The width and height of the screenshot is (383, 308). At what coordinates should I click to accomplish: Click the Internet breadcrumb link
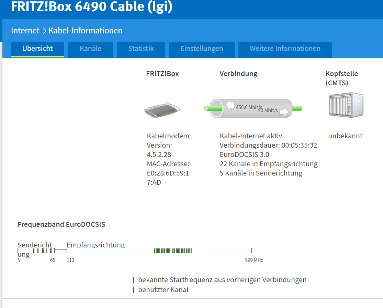click(25, 31)
